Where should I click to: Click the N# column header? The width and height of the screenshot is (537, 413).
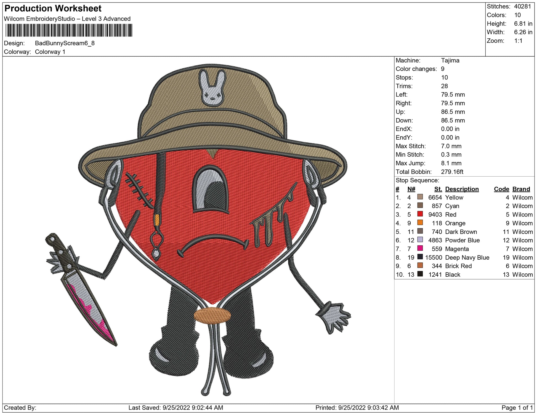point(411,189)
